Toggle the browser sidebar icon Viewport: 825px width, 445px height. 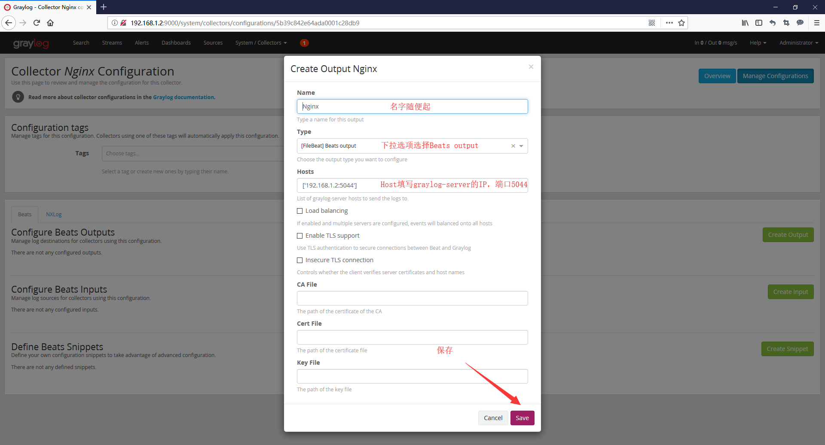pyautogui.click(x=759, y=23)
